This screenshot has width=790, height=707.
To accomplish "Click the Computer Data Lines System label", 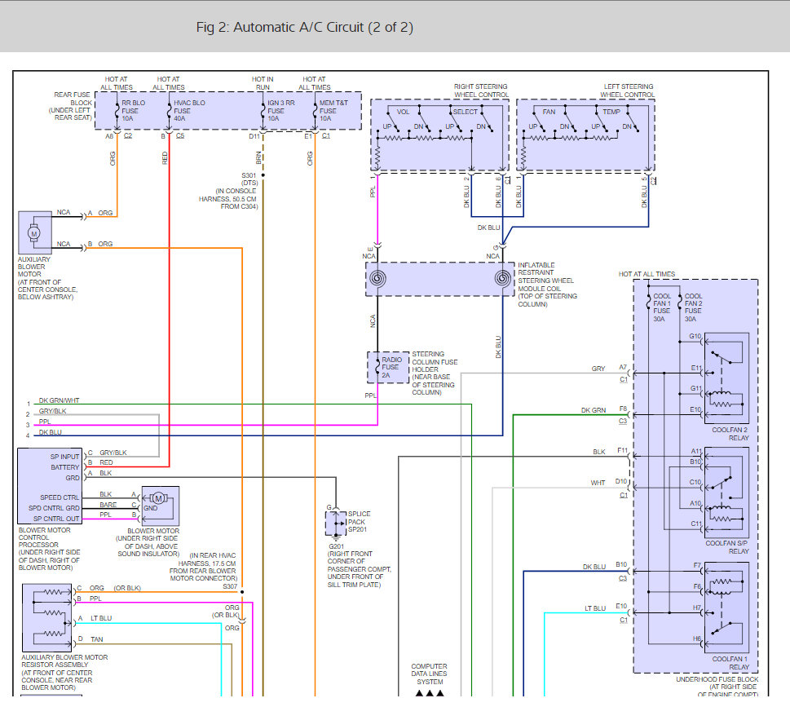I will tap(430, 674).
